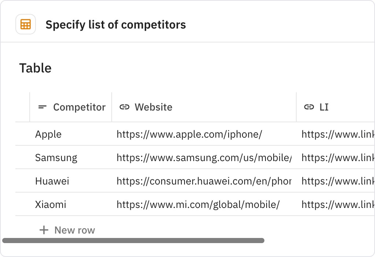Click the plus icon next to New row
The height and width of the screenshot is (257, 375).
click(44, 230)
